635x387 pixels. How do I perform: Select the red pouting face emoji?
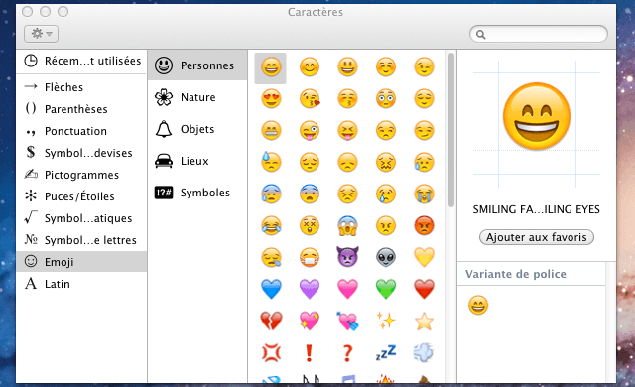pos(424,225)
